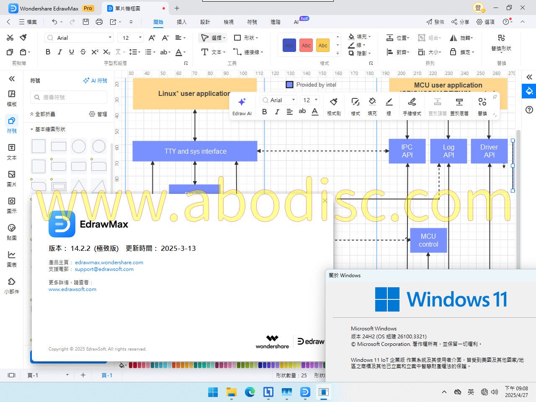Toggle Bold on the floating toolbar
536x402 pixels.
264,112
